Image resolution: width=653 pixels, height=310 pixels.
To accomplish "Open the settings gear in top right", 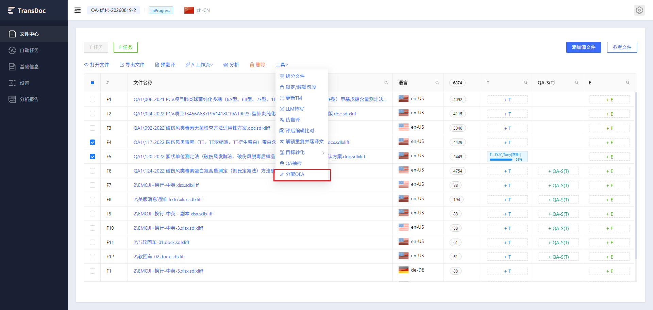I will tap(639, 10).
